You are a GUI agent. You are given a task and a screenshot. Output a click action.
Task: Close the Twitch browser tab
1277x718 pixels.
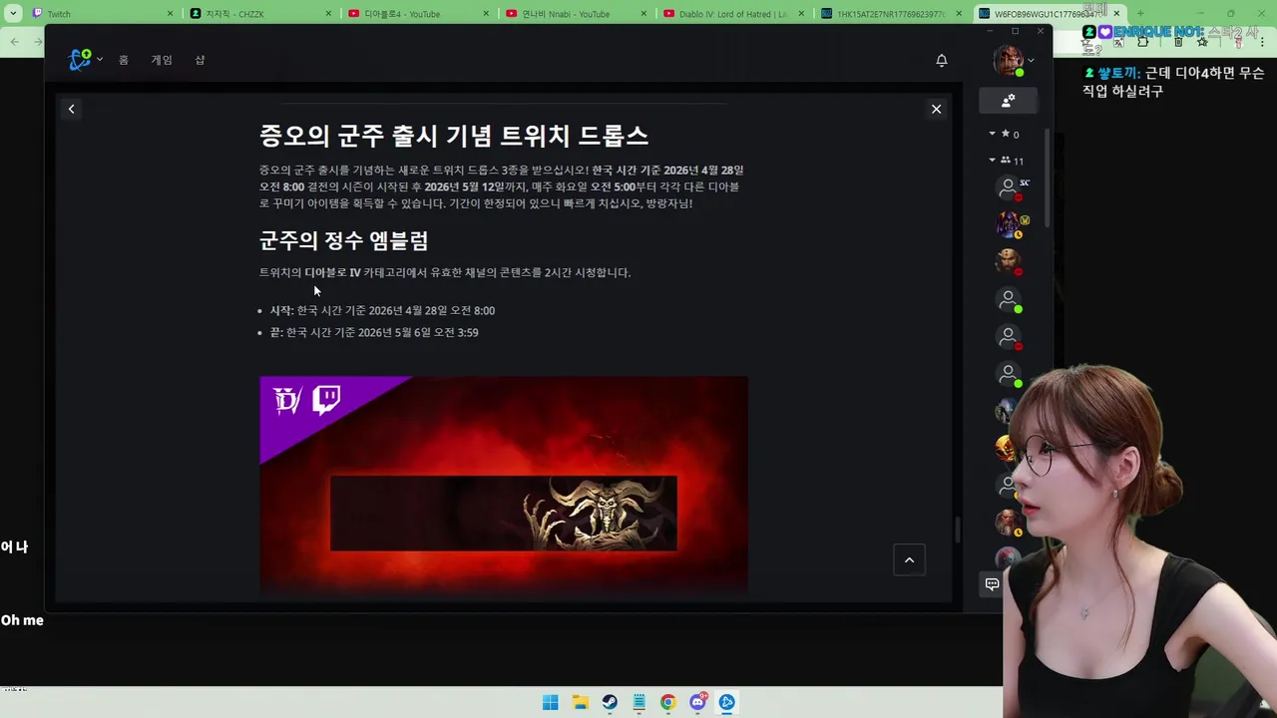(x=171, y=14)
